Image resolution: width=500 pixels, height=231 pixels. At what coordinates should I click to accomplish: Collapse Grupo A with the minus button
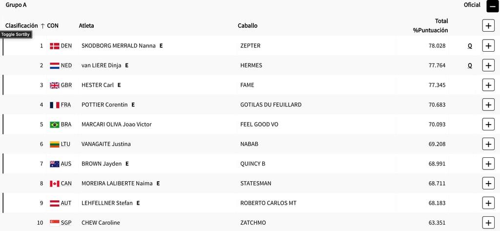(x=492, y=6)
